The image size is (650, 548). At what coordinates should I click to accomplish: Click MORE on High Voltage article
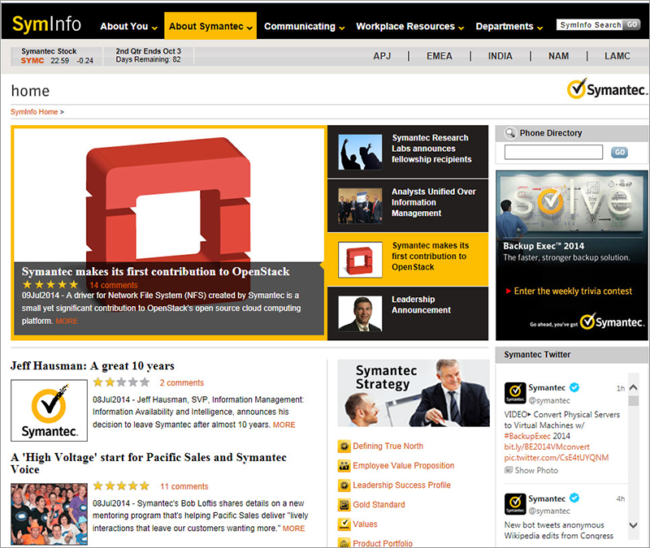click(x=293, y=529)
